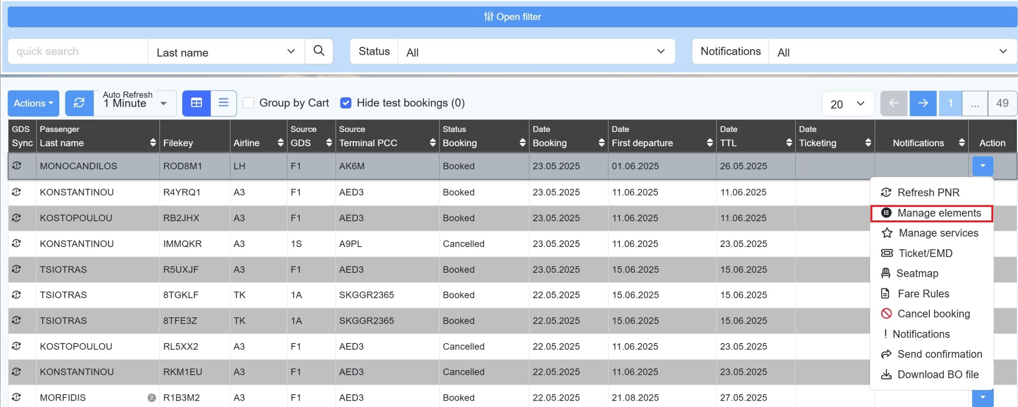Click SKGGR2365 in the 8TGKLF row
1018x407 pixels.
(366, 295)
